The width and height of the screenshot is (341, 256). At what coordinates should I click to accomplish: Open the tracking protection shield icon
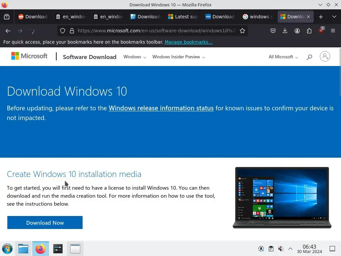coord(63,31)
